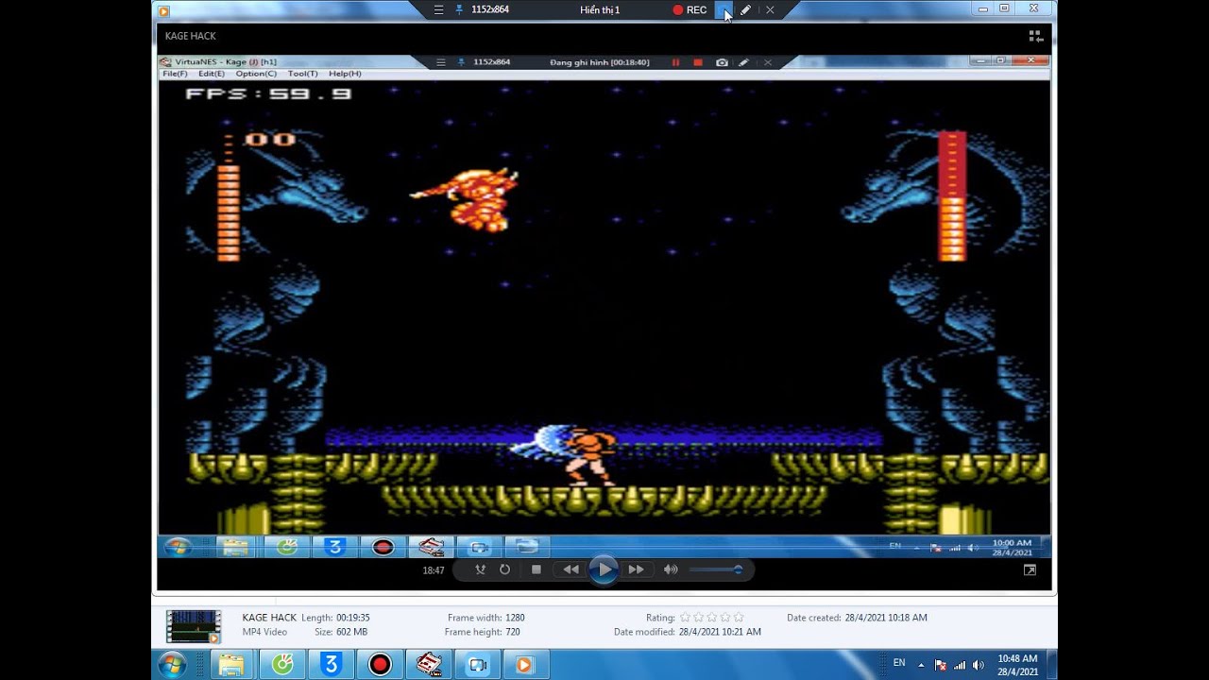Start recording with the REC button
Viewport: 1209px width, 680px height.
pyautogui.click(x=690, y=10)
